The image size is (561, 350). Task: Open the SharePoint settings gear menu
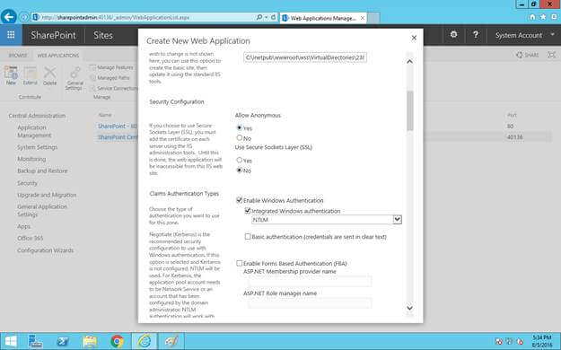(453, 34)
